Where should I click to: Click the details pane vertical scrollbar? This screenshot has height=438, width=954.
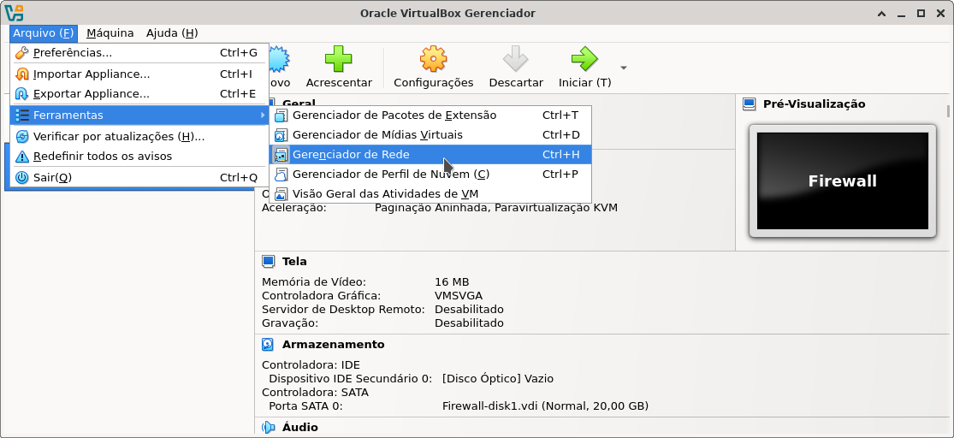948,111
